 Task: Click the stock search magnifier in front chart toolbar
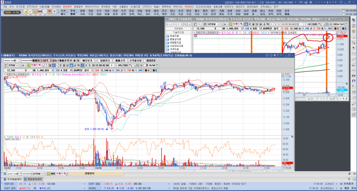(20, 65)
